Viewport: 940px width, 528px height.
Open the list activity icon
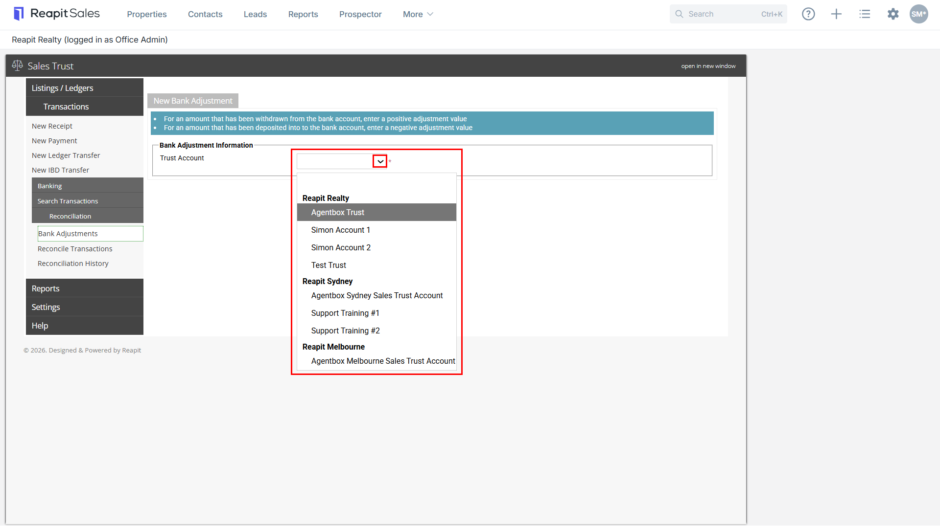coord(865,14)
